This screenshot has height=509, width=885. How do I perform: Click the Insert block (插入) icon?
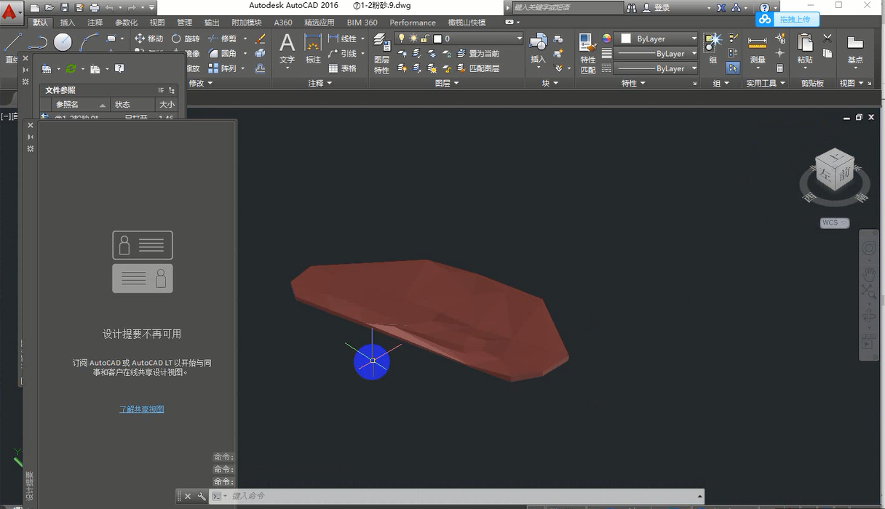(538, 49)
